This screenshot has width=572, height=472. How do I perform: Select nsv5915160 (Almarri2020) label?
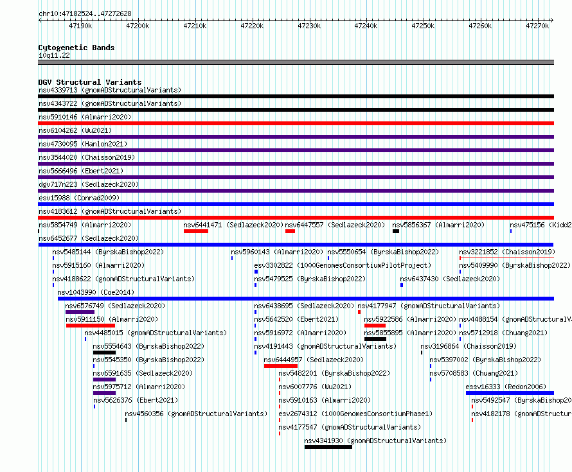pyautogui.click(x=98, y=265)
